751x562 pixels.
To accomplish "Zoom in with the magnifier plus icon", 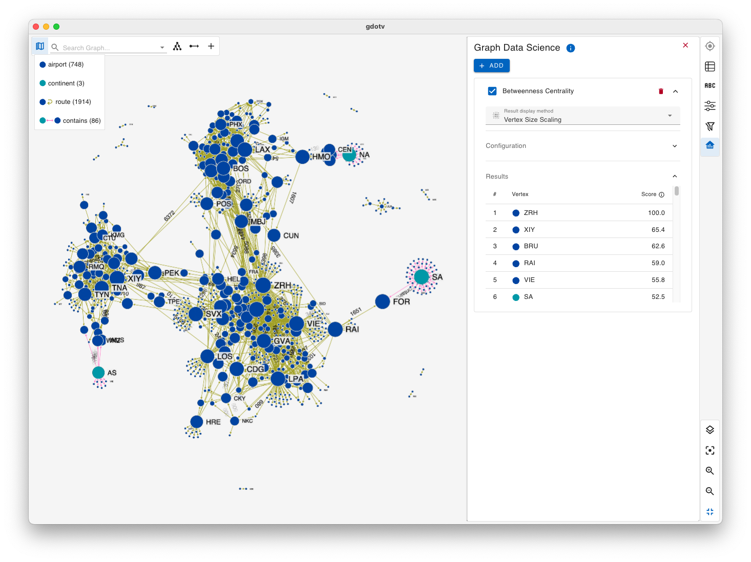I will pyautogui.click(x=710, y=471).
